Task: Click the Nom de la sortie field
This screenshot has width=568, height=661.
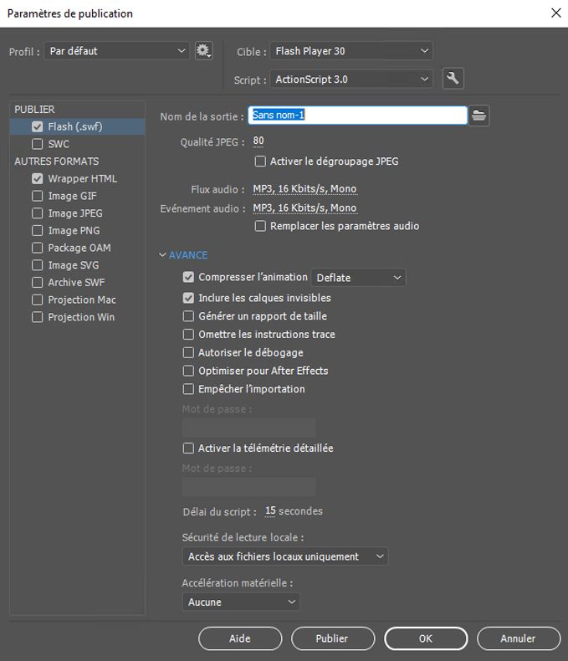Action: pos(359,115)
